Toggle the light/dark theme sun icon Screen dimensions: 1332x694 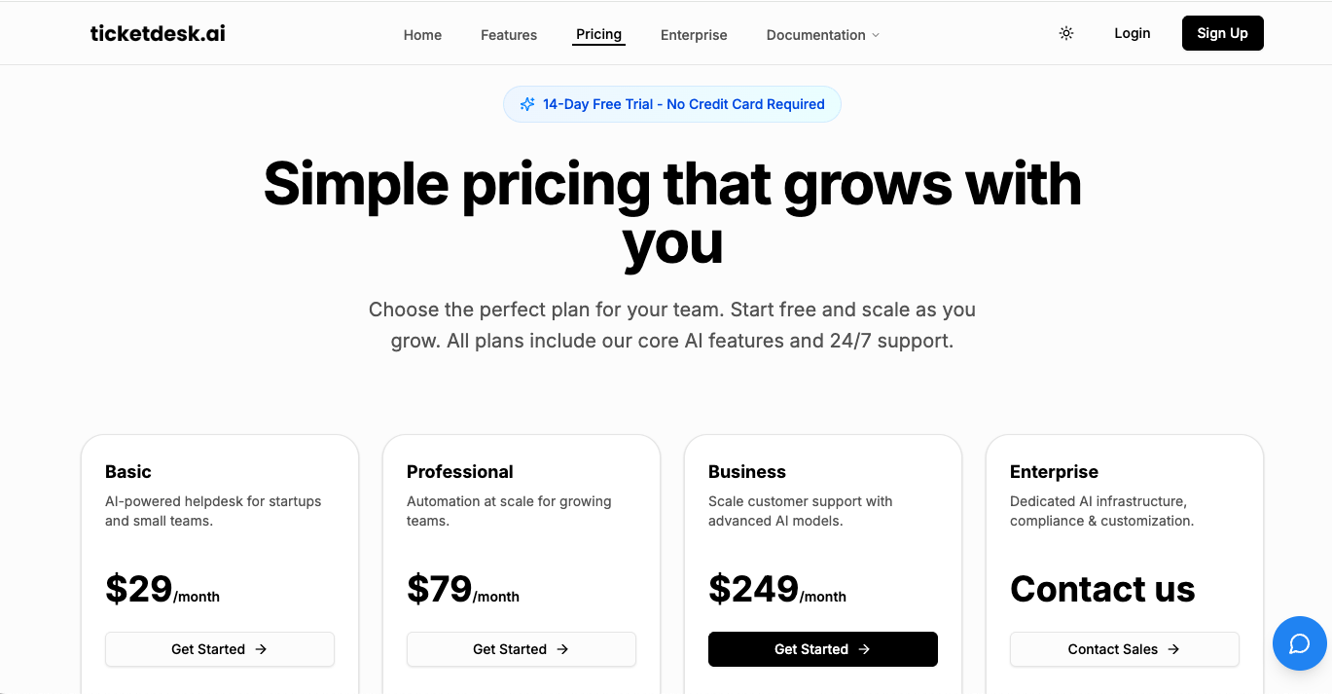pos(1066,34)
